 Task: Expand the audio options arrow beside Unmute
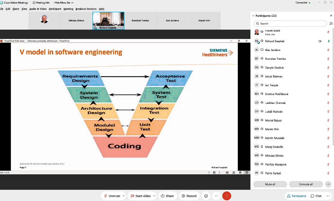click(123, 196)
